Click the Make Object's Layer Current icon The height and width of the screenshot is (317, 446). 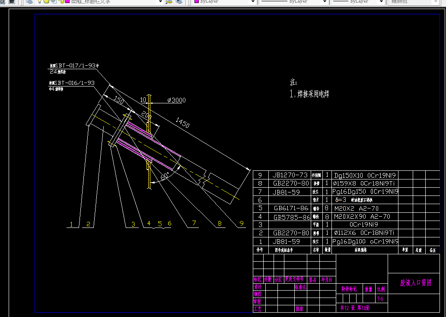click(x=169, y=1)
